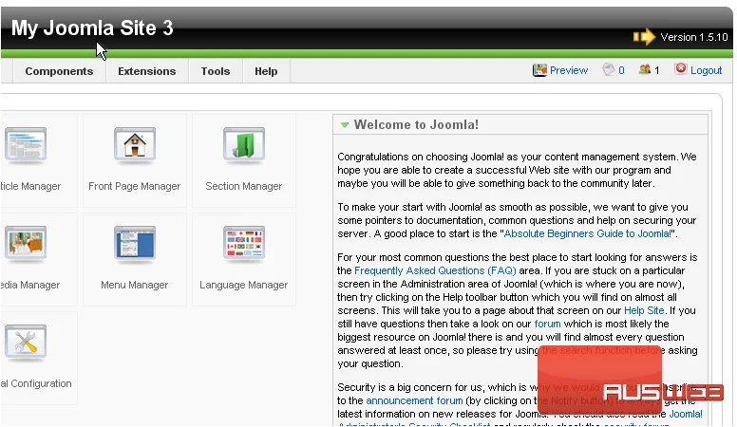Click the Version 1.5.10 text
Image resolution: width=737 pixels, height=427 pixels.
694,37
